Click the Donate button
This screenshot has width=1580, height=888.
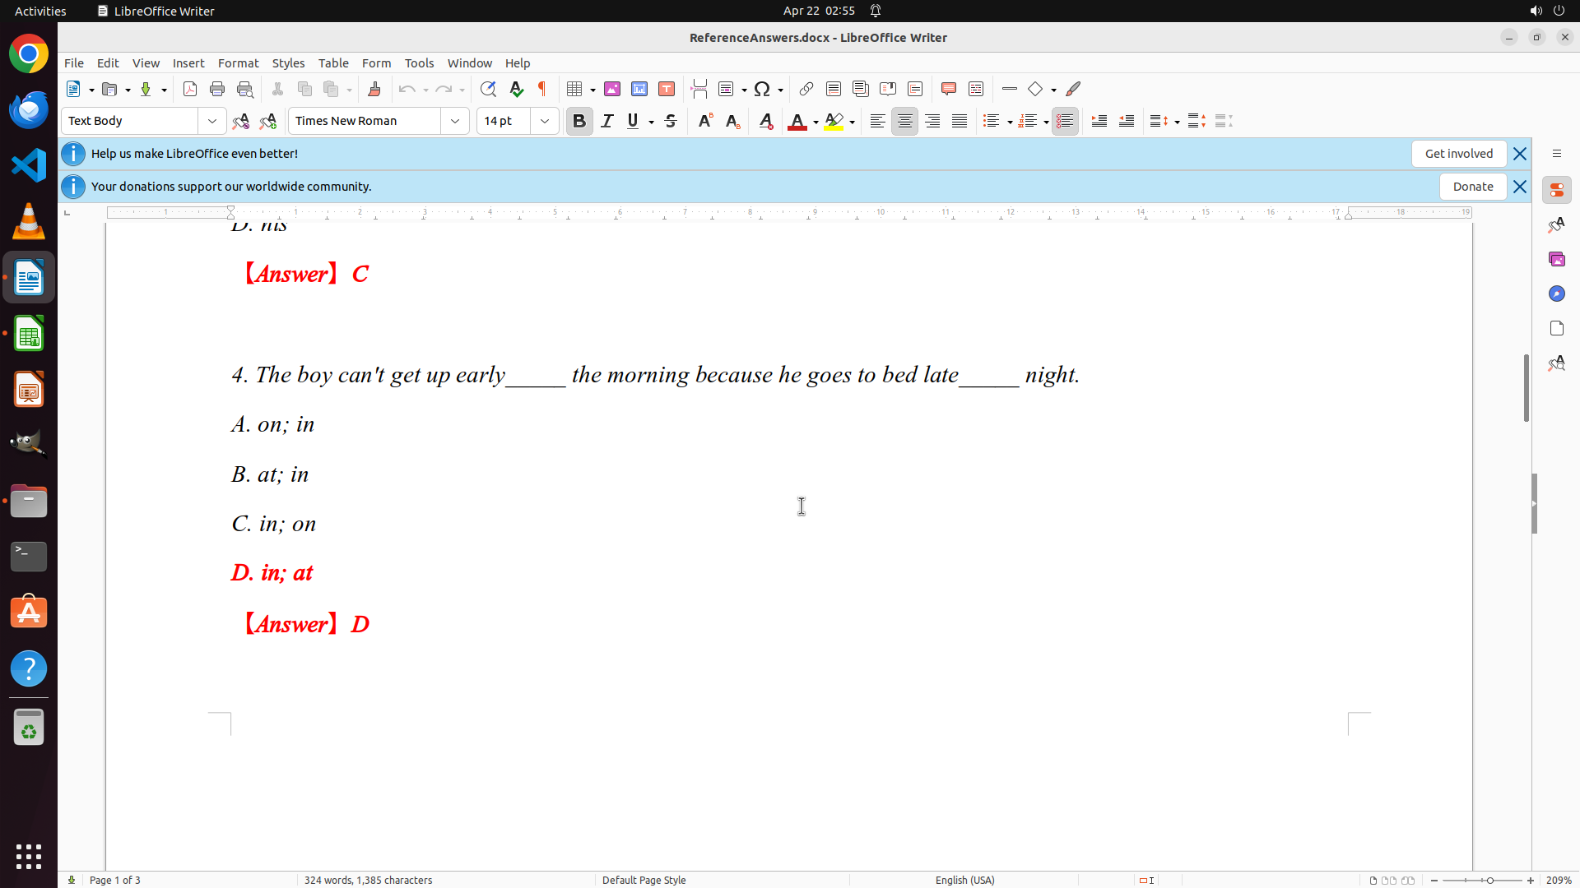pos(1472,187)
